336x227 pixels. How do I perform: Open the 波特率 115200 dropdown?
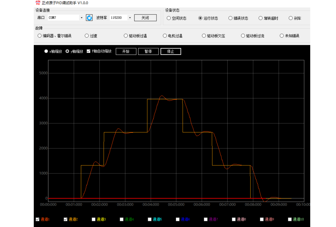click(x=130, y=17)
